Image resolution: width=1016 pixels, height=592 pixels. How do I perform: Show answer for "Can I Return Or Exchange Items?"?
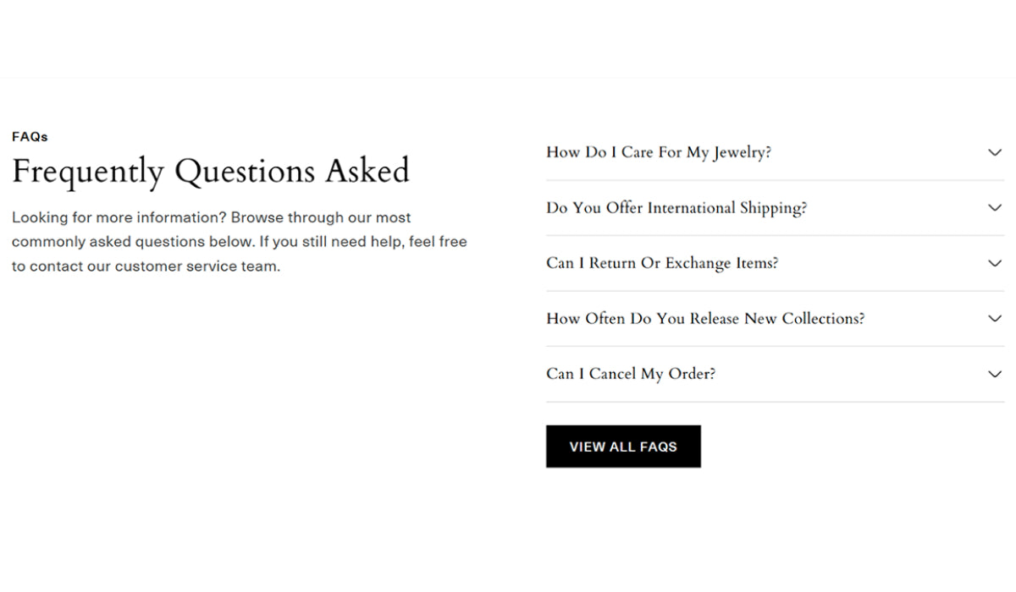point(662,263)
